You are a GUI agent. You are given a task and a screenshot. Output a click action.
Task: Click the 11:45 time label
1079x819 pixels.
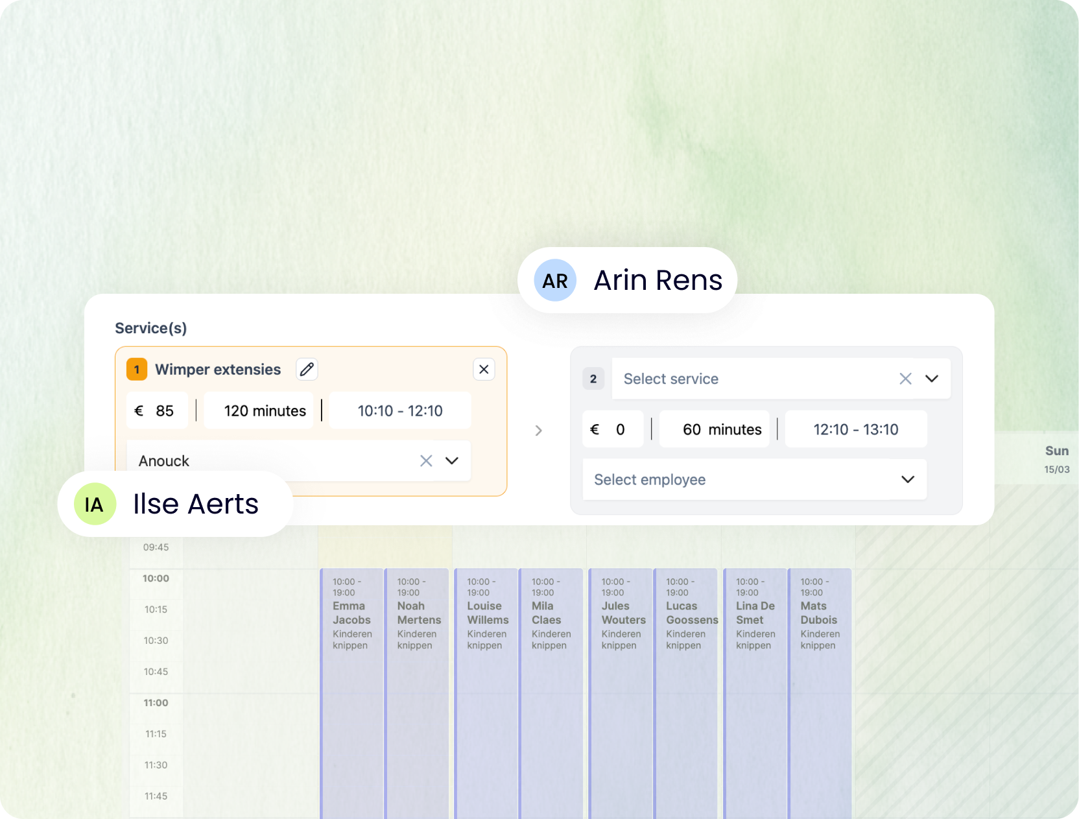[x=156, y=796]
